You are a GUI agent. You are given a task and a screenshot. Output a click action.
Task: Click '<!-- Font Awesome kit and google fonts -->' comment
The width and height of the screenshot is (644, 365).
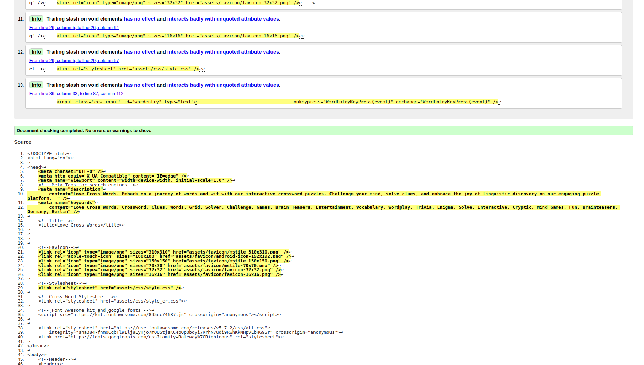coord(96,310)
